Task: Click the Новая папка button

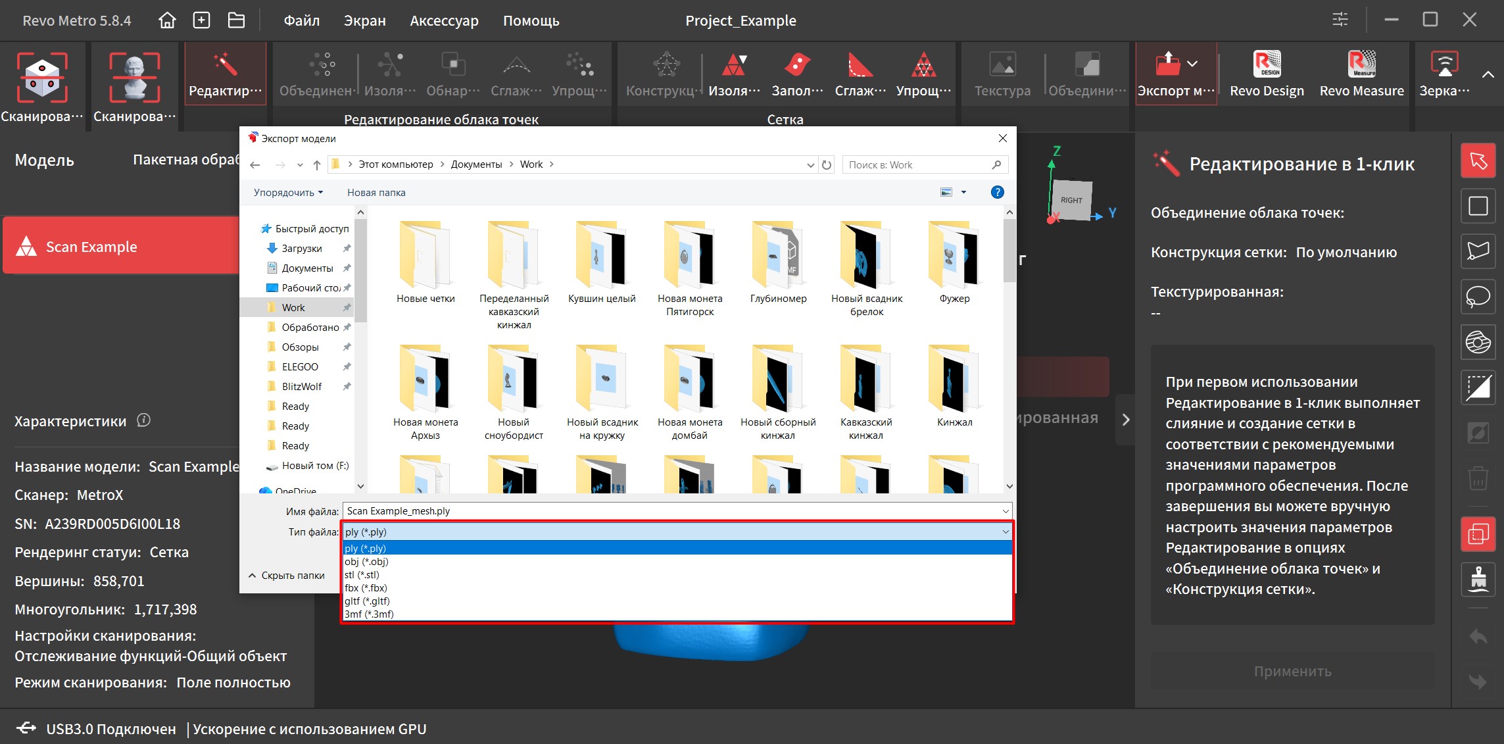Action: coord(376,192)
